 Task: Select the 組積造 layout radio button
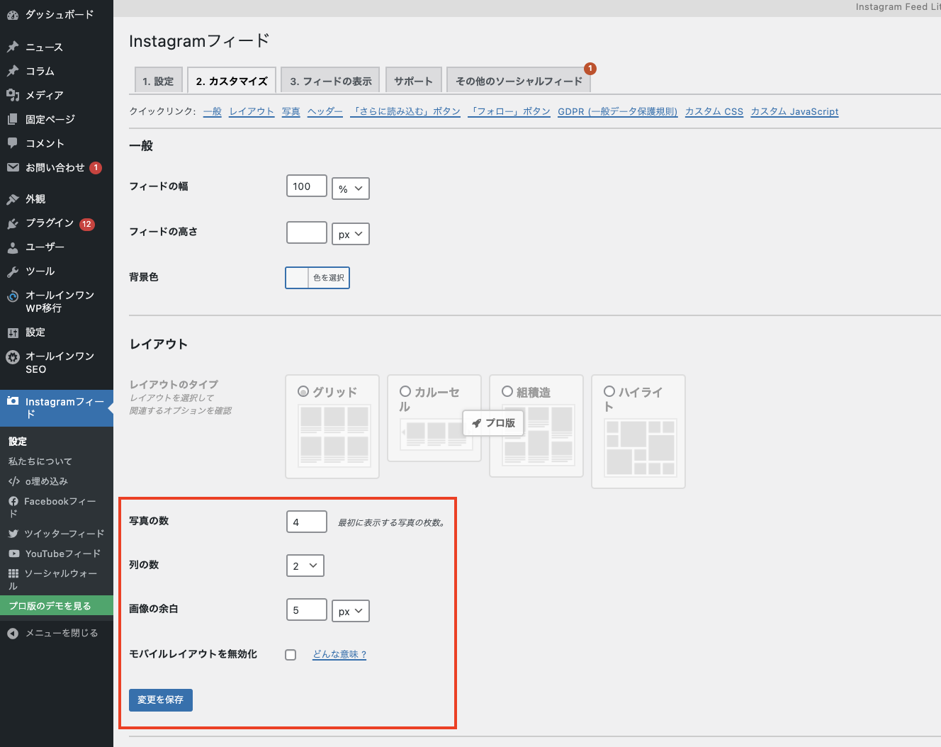click(507, 391)
